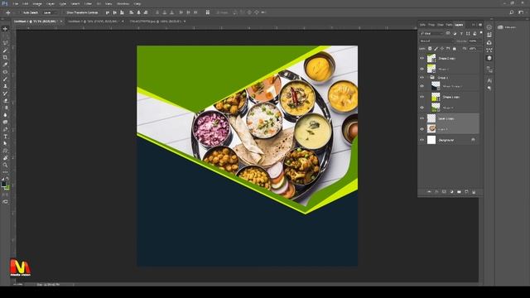Toggle the Auto-Select checkbox
This screenshot has height=298, width=530.
pyautogui.click(x=21, y=12)
